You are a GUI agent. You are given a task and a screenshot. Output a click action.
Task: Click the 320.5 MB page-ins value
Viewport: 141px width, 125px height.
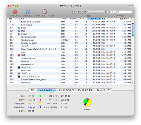pos(65,100)
